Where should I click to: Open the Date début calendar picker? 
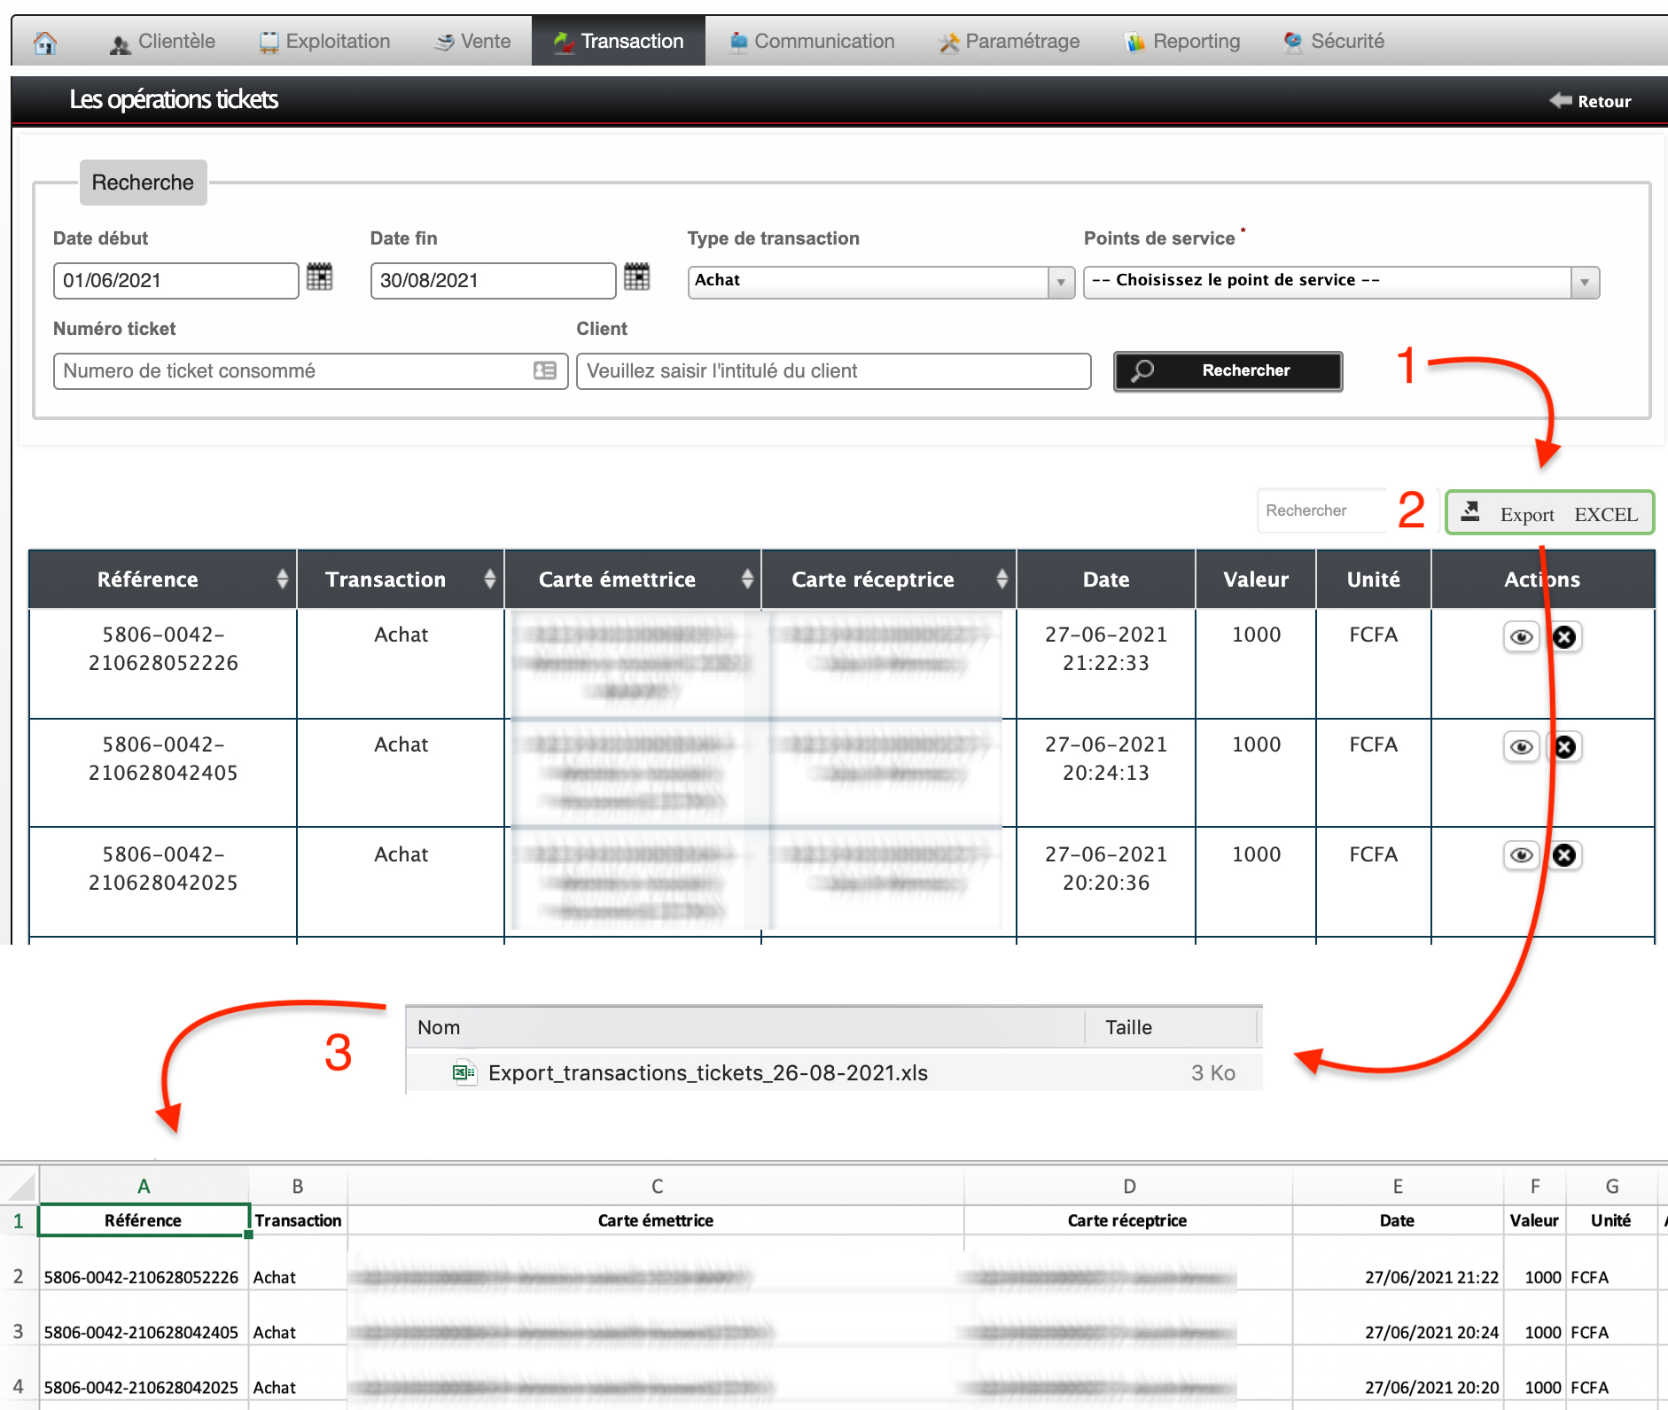coord(319,277)
